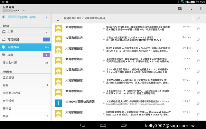Tap the Wi-Fi icon in status bar
The height and width of the screenshot is (129, 206).
182,2
